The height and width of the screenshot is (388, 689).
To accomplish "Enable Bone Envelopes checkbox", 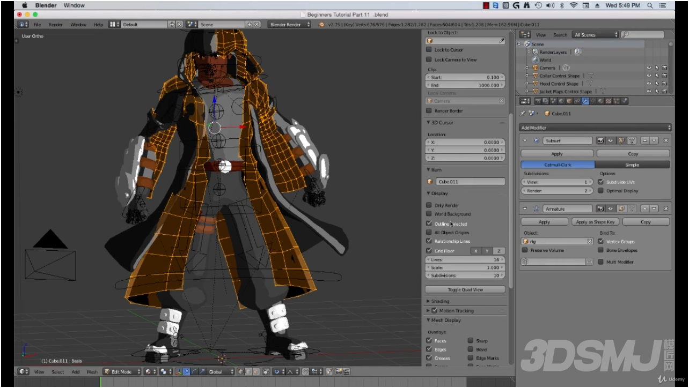I will [x=601, y=250].
